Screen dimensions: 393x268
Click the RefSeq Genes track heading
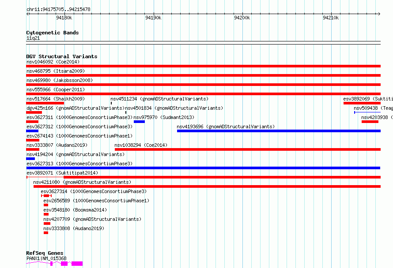(45, 253)
